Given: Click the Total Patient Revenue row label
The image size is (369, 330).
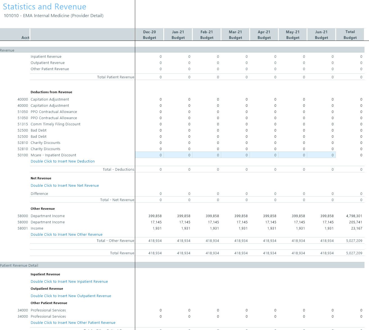Looking at the screenshot, I should 116,77.
